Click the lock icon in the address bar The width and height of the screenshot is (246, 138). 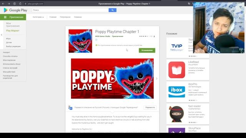(x=25, y=3)
